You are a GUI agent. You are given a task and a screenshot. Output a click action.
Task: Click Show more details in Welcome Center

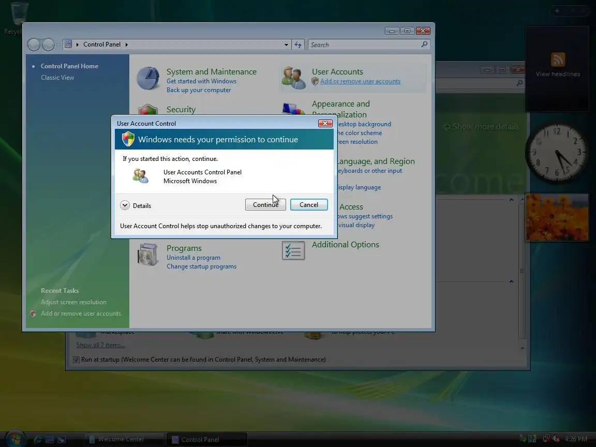coord(481,127)
